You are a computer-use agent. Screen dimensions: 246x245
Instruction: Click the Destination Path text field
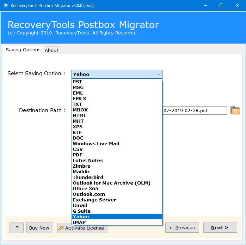195,111
